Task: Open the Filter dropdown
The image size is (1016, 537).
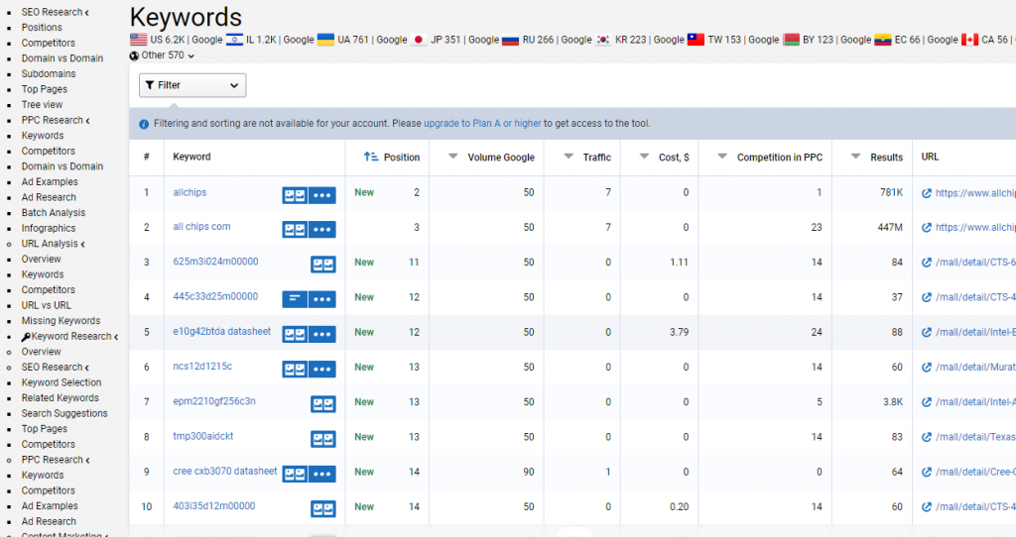Action: coord(192,85)
